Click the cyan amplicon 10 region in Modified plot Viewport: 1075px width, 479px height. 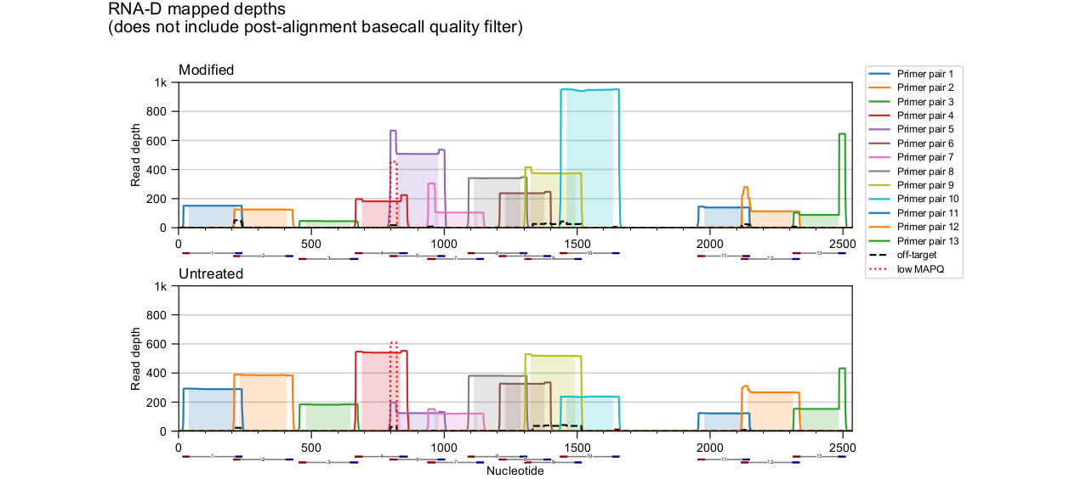(589, 161)
